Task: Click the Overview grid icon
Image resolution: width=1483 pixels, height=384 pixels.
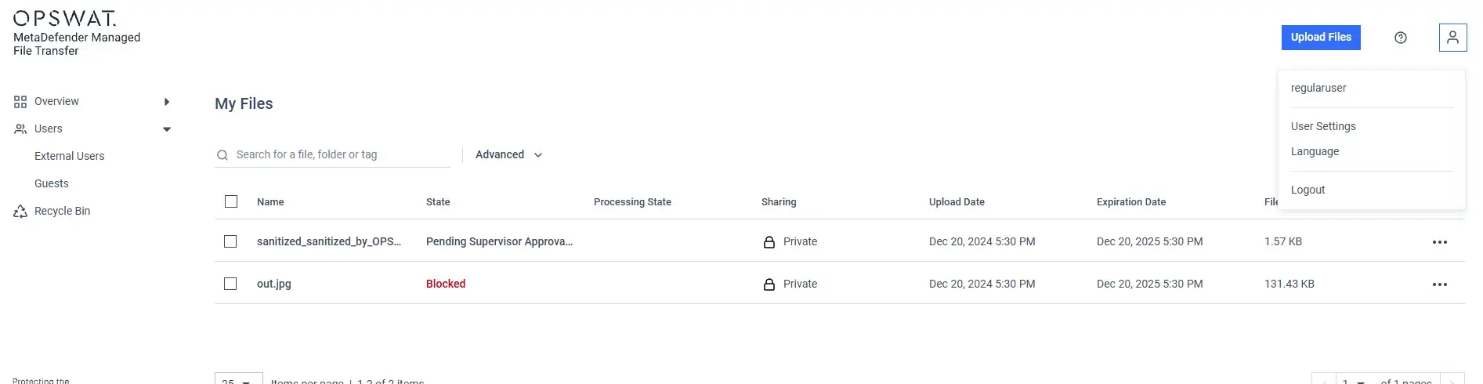Action: (20, 102)
